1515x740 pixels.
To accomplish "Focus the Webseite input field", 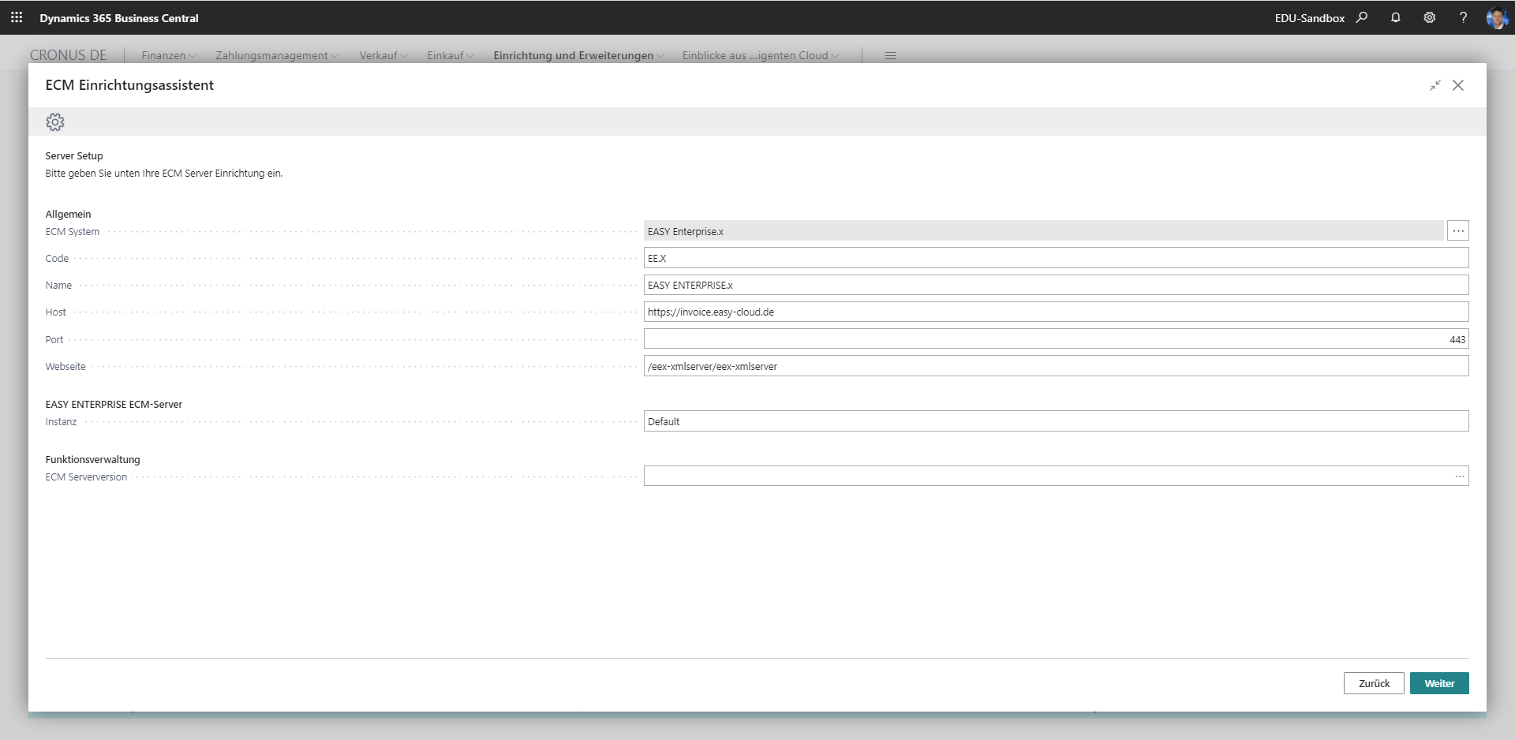I will [x=1056, y=366].
